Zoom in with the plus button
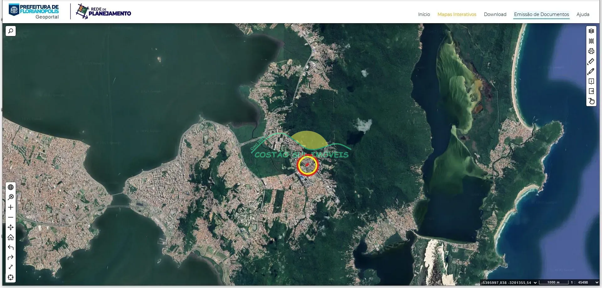Screen dimensions: 602x288 11,207
